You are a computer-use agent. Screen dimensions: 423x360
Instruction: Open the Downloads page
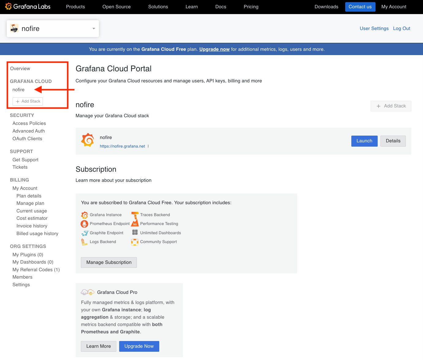pyautogui.click(x=327, y=7)
